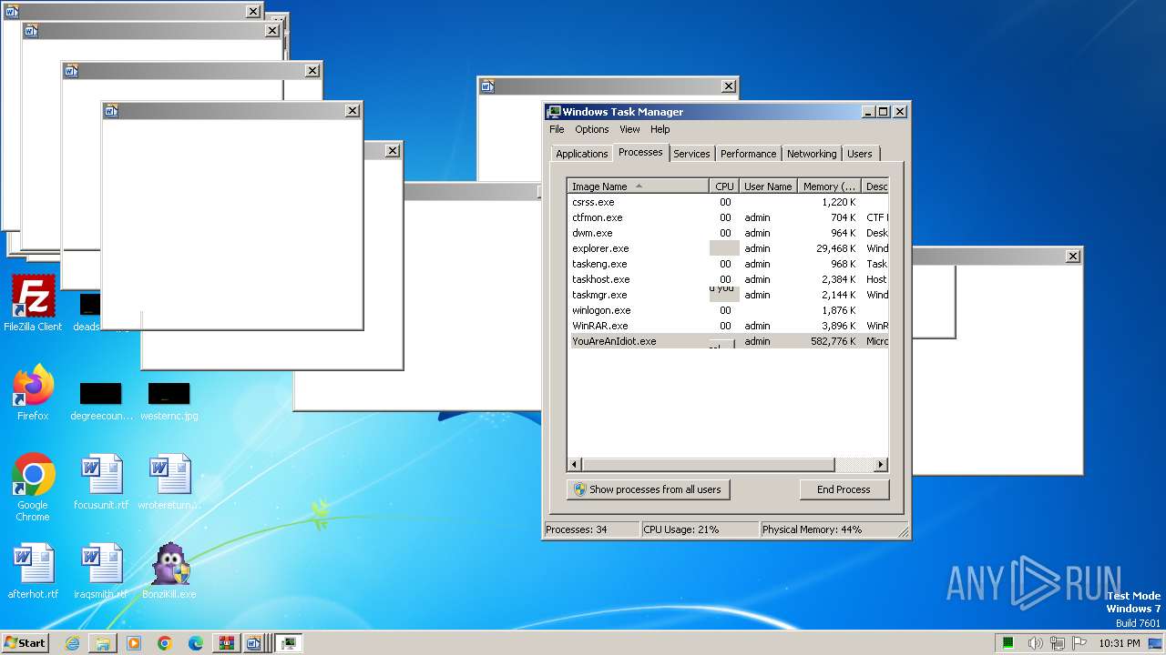The width and height of the screenshot is (1166, 655).
Task: Select the WinRAR.exe process row
Action: click(x=728, y=326)
